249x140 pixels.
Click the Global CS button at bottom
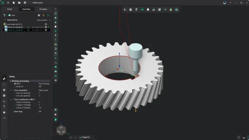[x=85, y=137]
